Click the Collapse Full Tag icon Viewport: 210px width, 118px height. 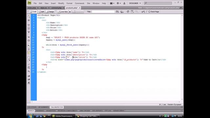(x=29, y=25)
